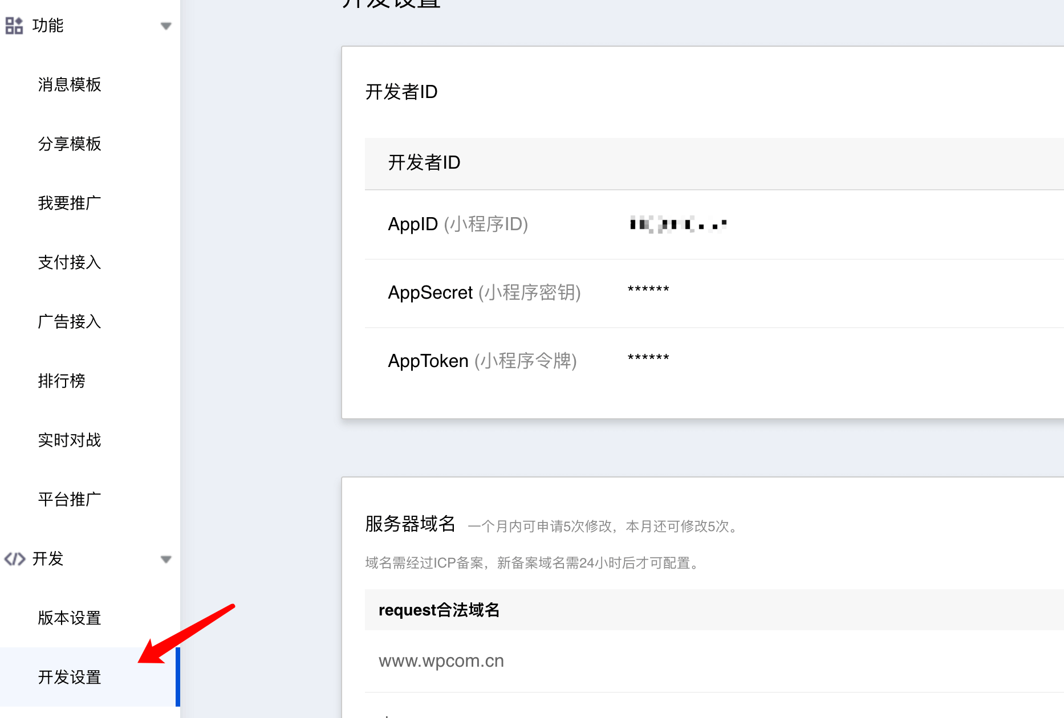Click the monthly modification limit note
This screenshot has width=1064, height=718.
point(604,526)
